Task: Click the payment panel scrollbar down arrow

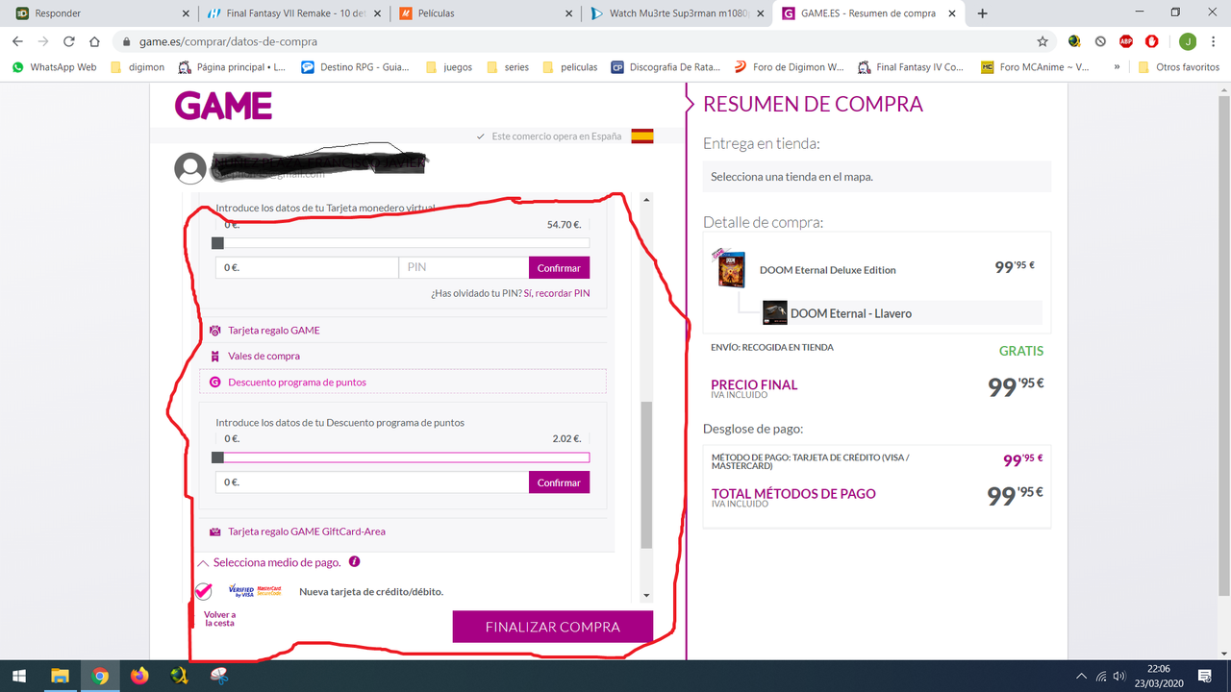Action: pos(646,597)
